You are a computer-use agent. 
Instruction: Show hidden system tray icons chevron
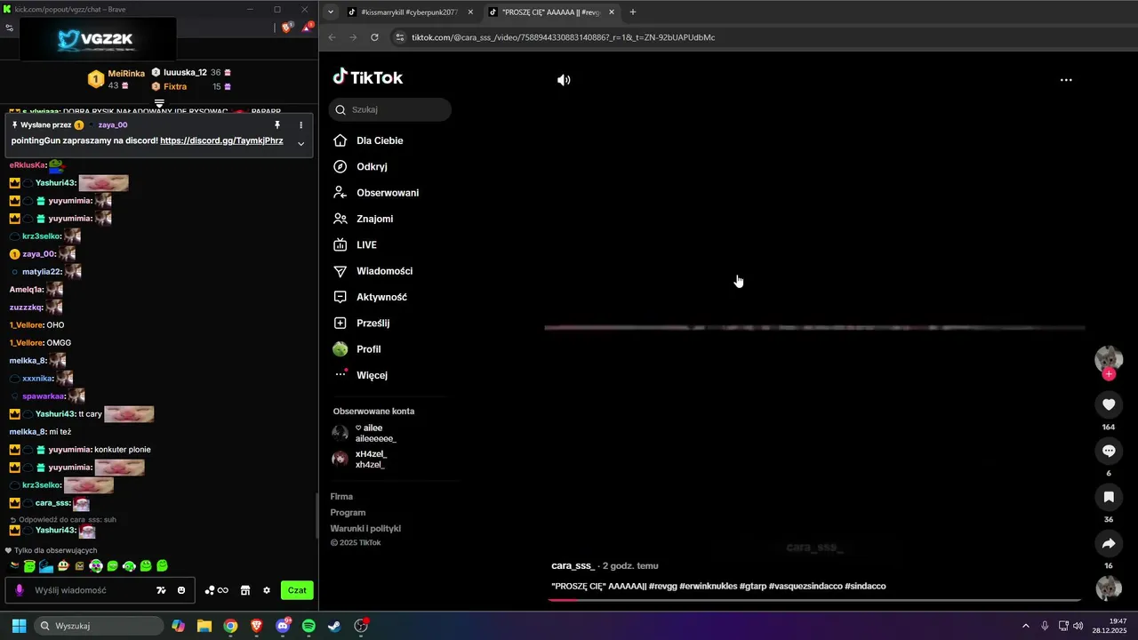point(1025,626)
